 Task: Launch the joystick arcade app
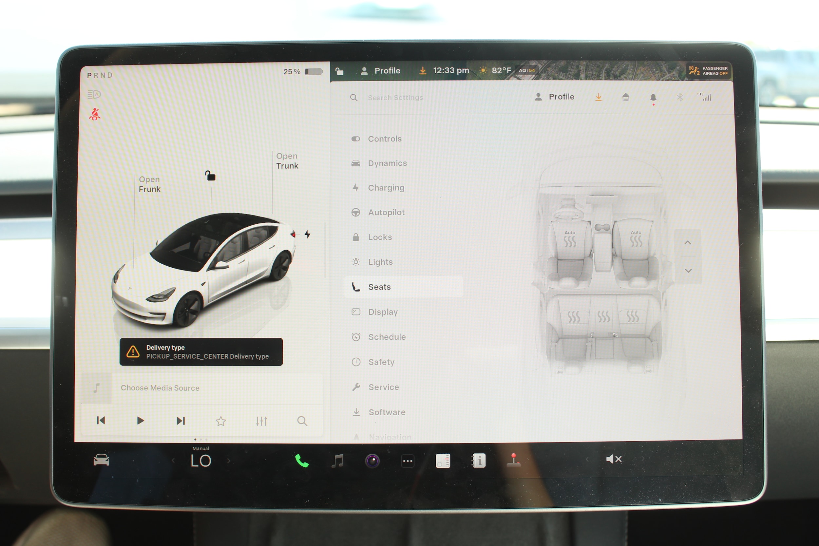coord(514,460)
